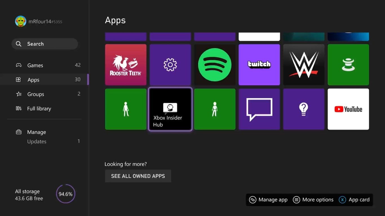Select the Apps section in sidebar

coord(45,80)
